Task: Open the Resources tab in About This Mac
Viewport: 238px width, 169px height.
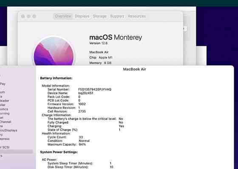Action: tap(136, 16)
